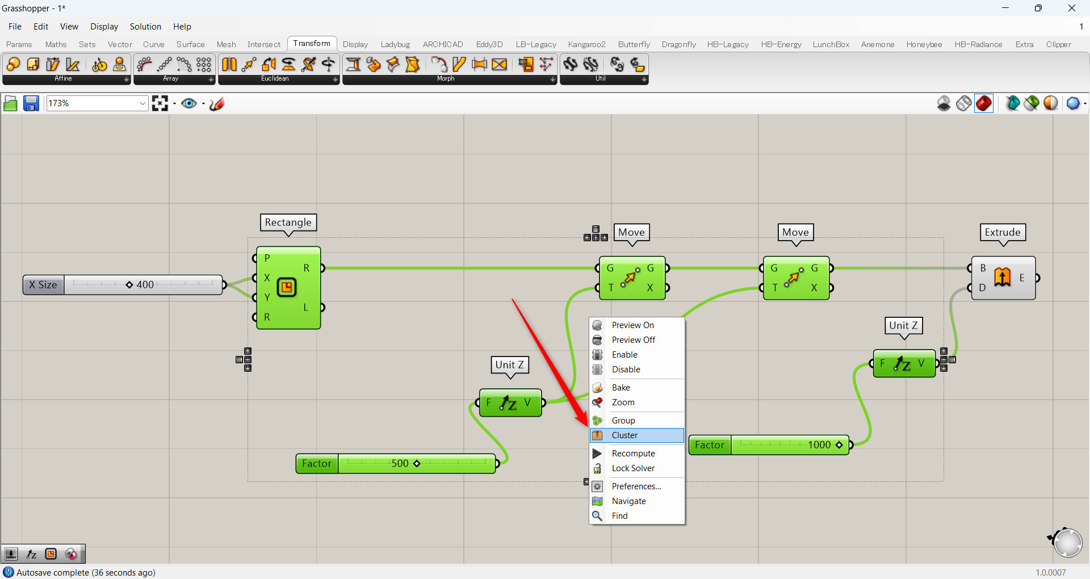
Task: Choose Cluster from the context menu
Action: tap(624, 435)
